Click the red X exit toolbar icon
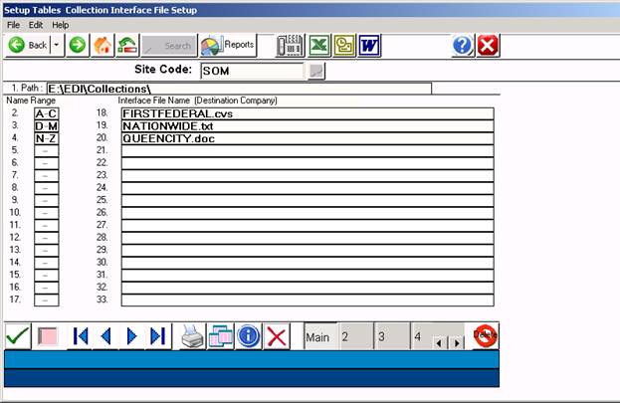Viewport: 620px width, 403px height. point(488,45)
